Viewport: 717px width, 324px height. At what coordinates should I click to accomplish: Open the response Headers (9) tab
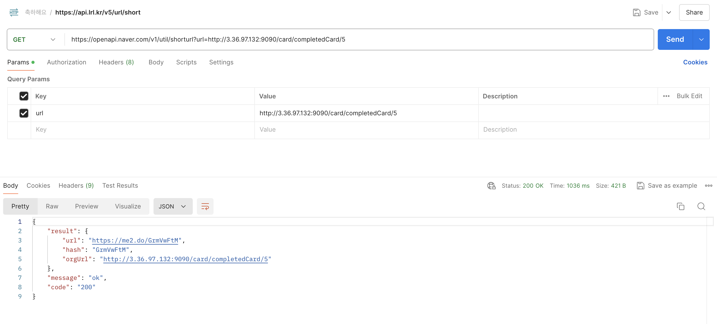tap(76, 186)
